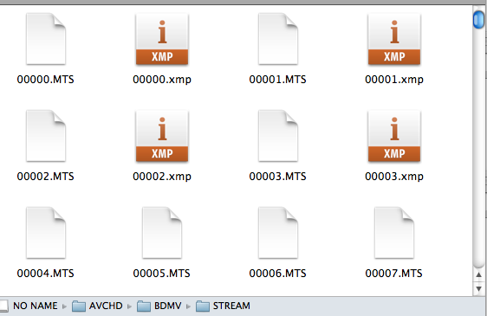Click the 00003.MTS filename label

pos(277,177)
